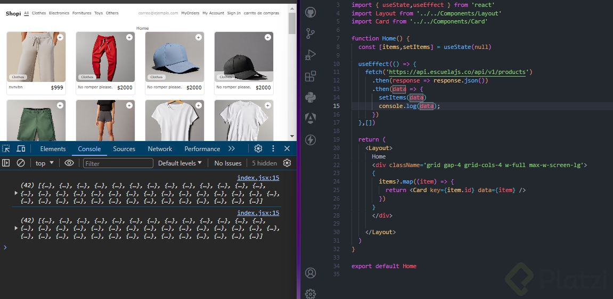Clear the console with the clear icon
The width and height of the screenshot is (613, 299).
click(21, 163)
